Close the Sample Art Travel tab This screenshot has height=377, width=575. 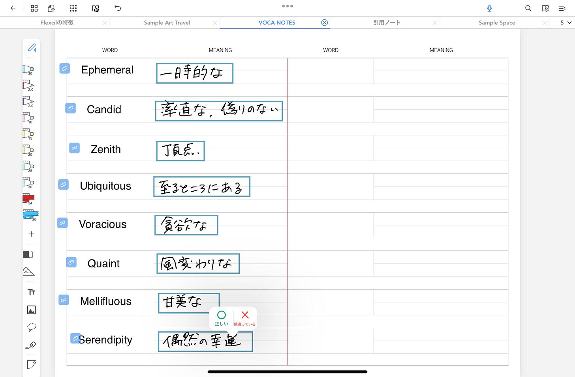pyautogui.click(x=215, y=23)
